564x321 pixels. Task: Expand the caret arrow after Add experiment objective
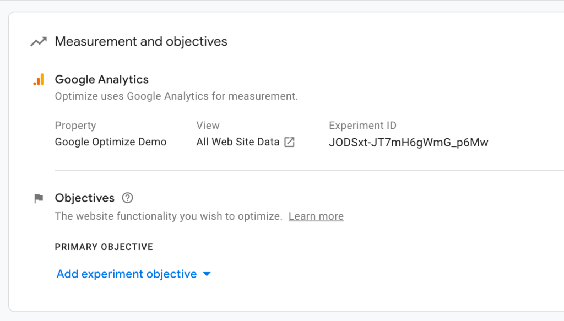coord(207,274)
